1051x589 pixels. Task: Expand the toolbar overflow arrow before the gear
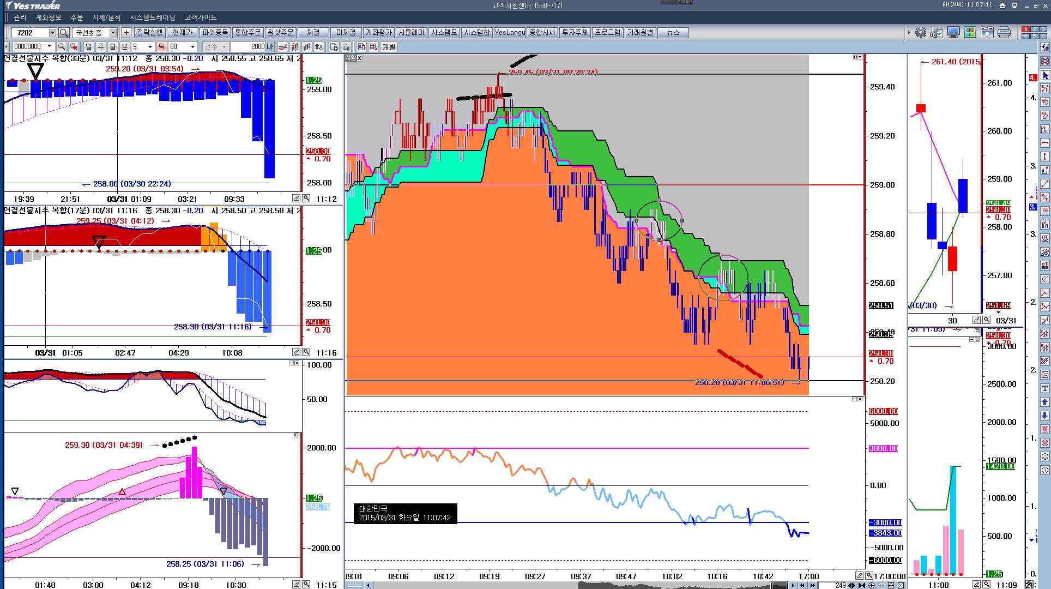point(909,33)
